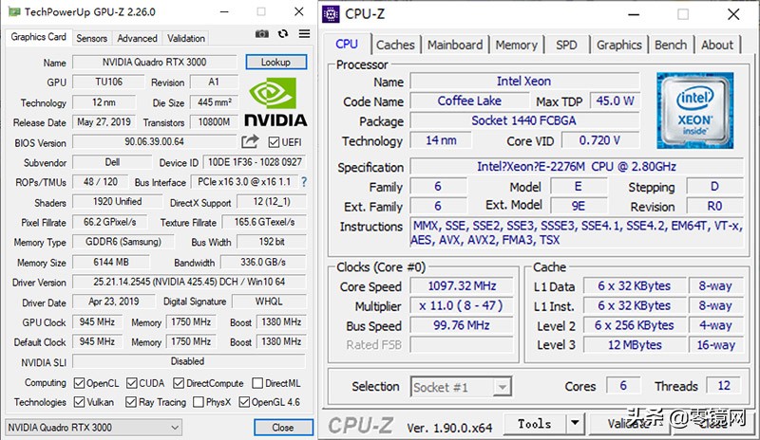Viewport: 760px width, 440px height.
Task: Toggle the Vulkan checkbox
Action: point(80,402)
